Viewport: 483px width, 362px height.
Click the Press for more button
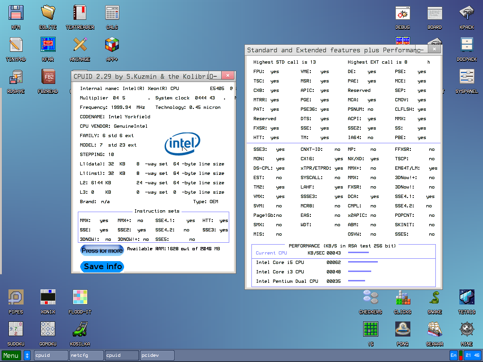point(102,250)
